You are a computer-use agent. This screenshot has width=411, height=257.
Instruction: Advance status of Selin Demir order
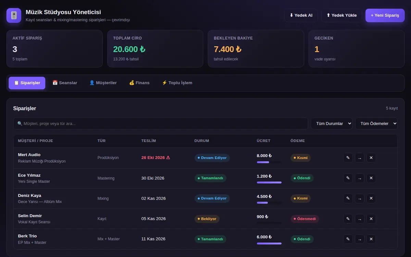click(360, 219)
